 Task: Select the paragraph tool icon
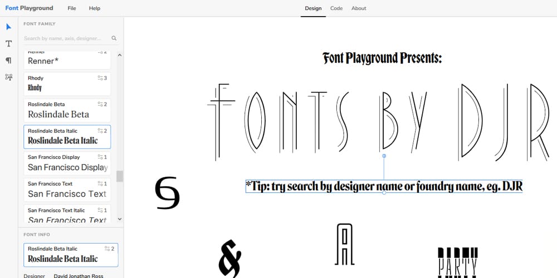(x=9, y=60)
